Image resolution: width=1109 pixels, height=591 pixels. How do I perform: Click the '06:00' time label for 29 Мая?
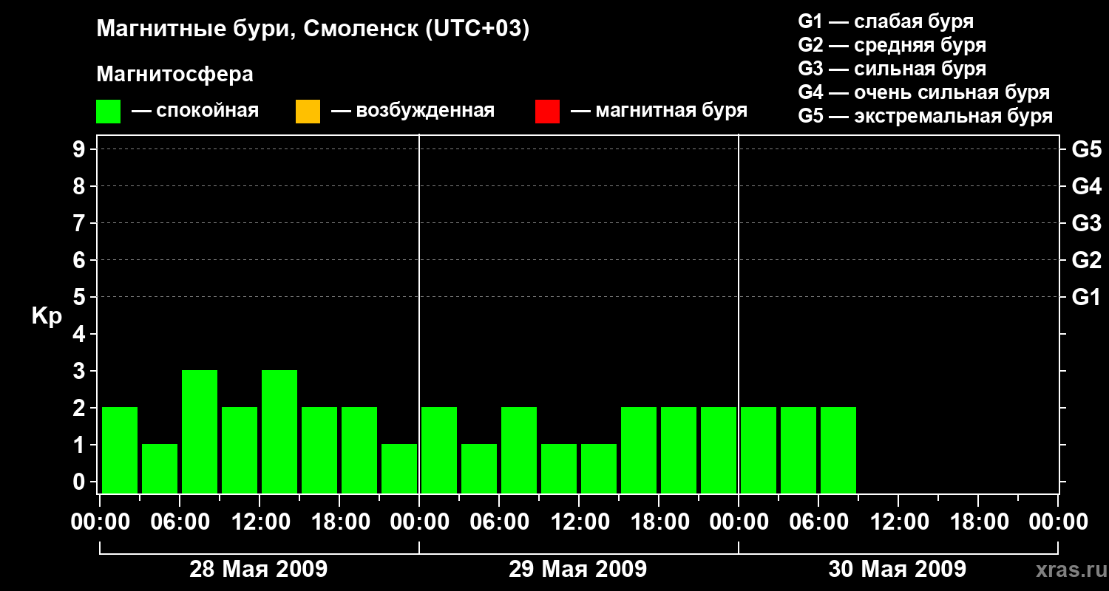[x=499, y=522]
